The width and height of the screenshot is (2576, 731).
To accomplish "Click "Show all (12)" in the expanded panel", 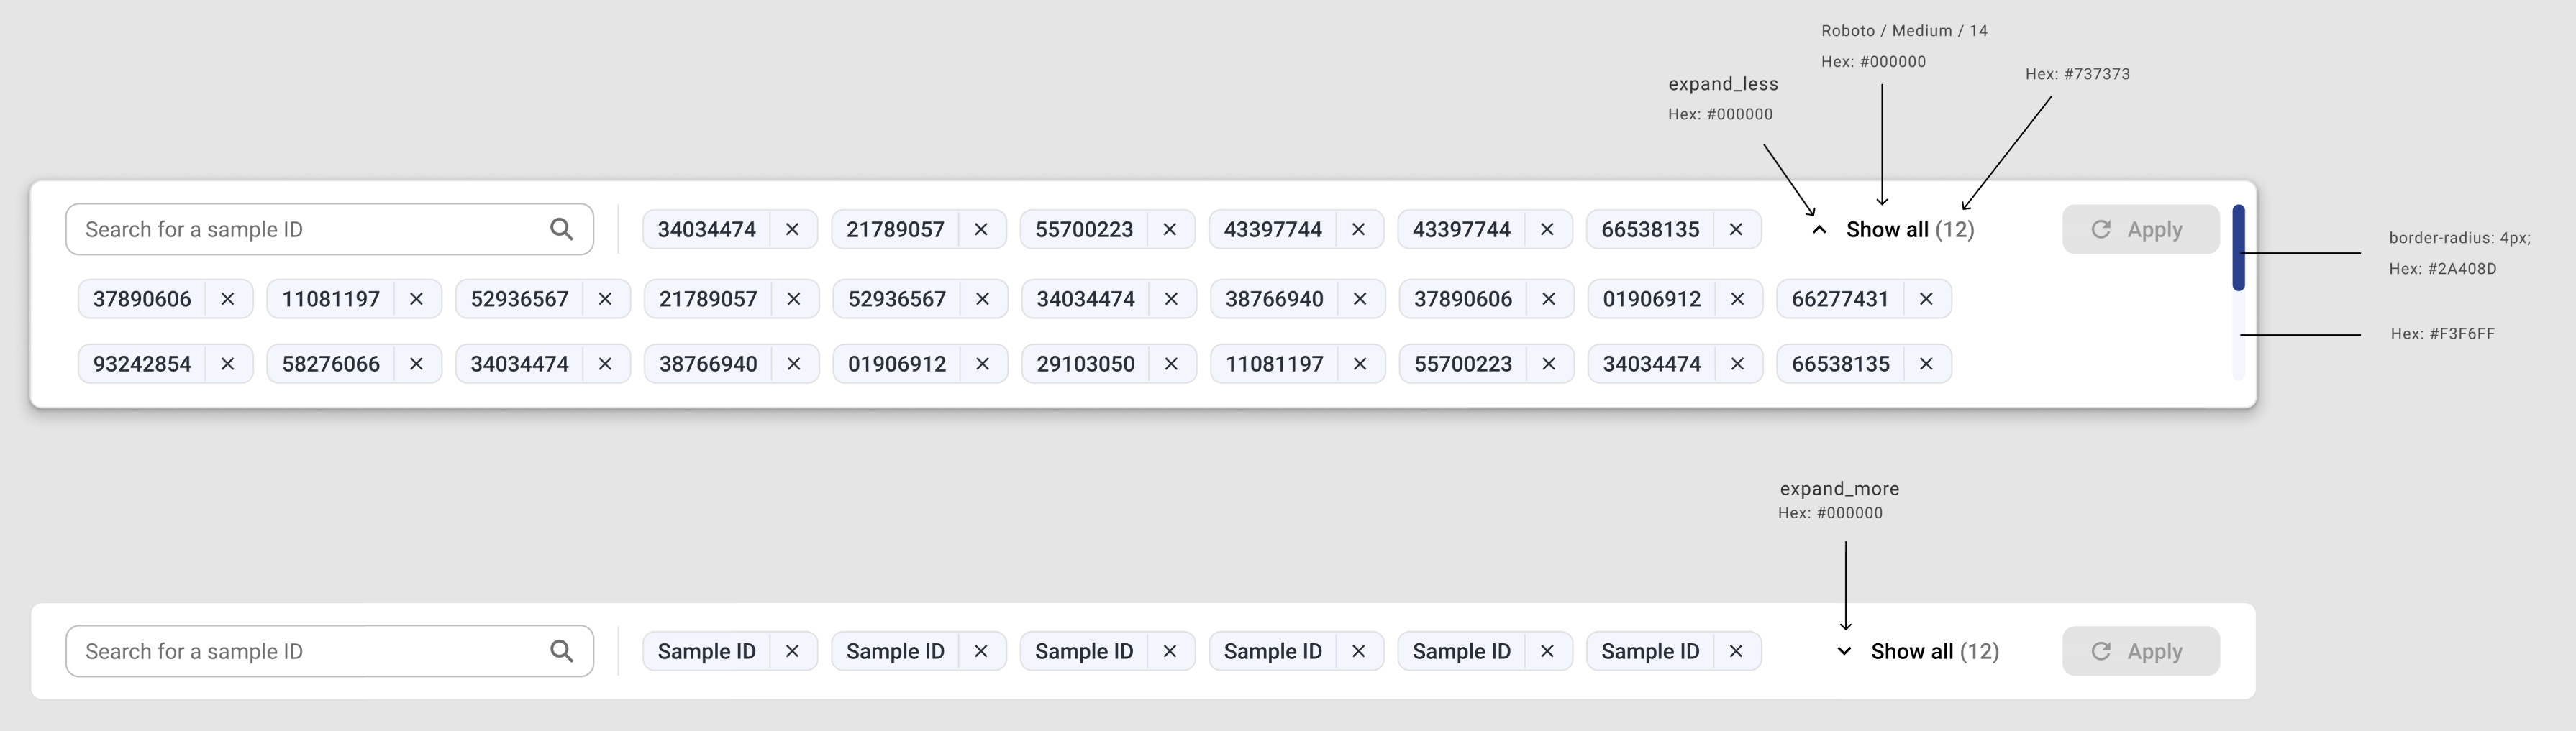I will pyautogui.click(x=1909, y=230).
